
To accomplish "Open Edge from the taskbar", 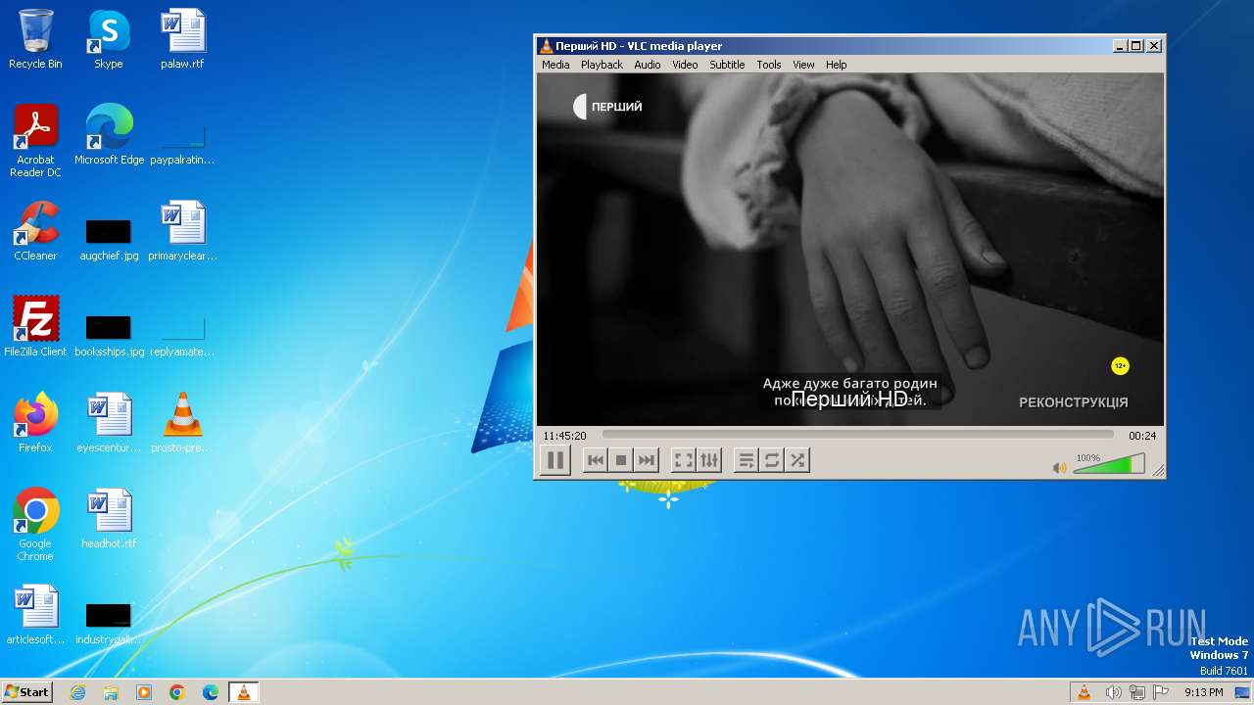I will click(x=211, y=692).
